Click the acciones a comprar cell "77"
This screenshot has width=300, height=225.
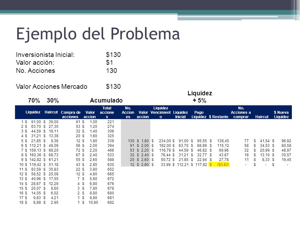[x=247, y=141]
